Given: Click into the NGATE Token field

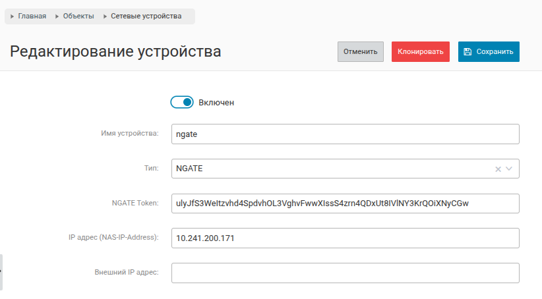Looking at the screenshot, I should 345,204.
